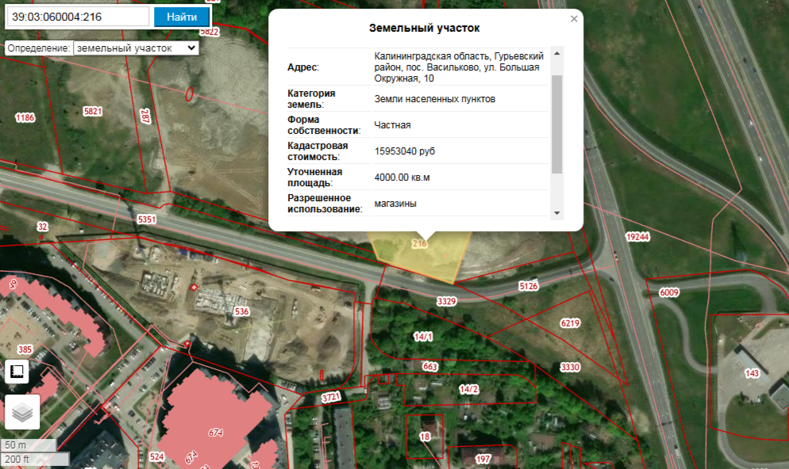
Task: Click building parcel 674 on the map
Action: (x=215, y=433)
